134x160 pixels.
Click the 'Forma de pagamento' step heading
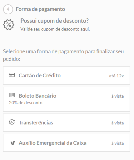click(40, 9)
